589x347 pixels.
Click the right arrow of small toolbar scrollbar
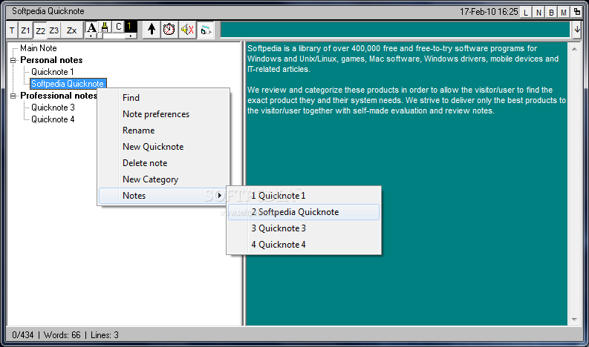tap(130, 36)
